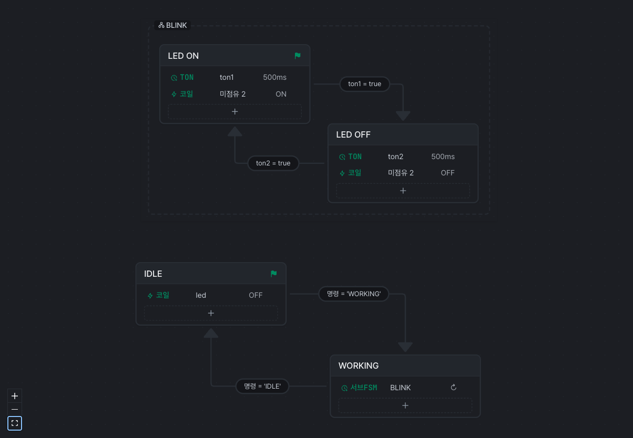
Task: Click the coil bolt icon in LED ON
Action: tap(174, 95)
